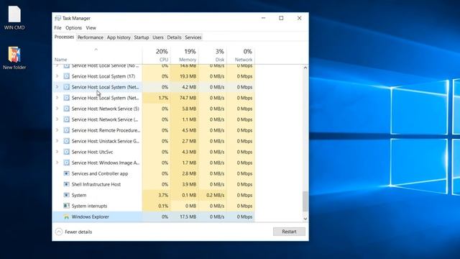Click the System process icon
Screen dimensions: 460x259
point(67,195)
